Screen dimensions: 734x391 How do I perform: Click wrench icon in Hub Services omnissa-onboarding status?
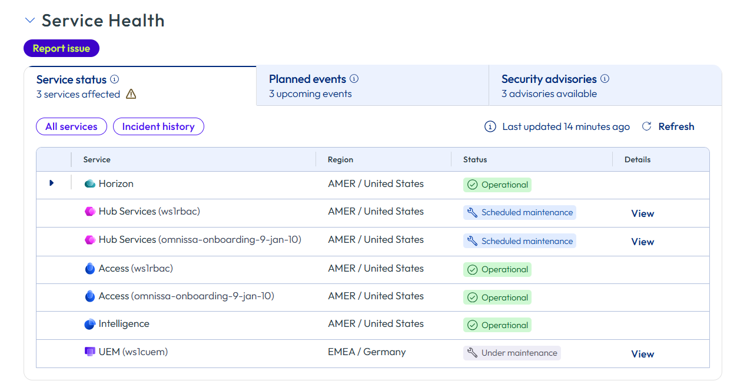click(472, 241)
